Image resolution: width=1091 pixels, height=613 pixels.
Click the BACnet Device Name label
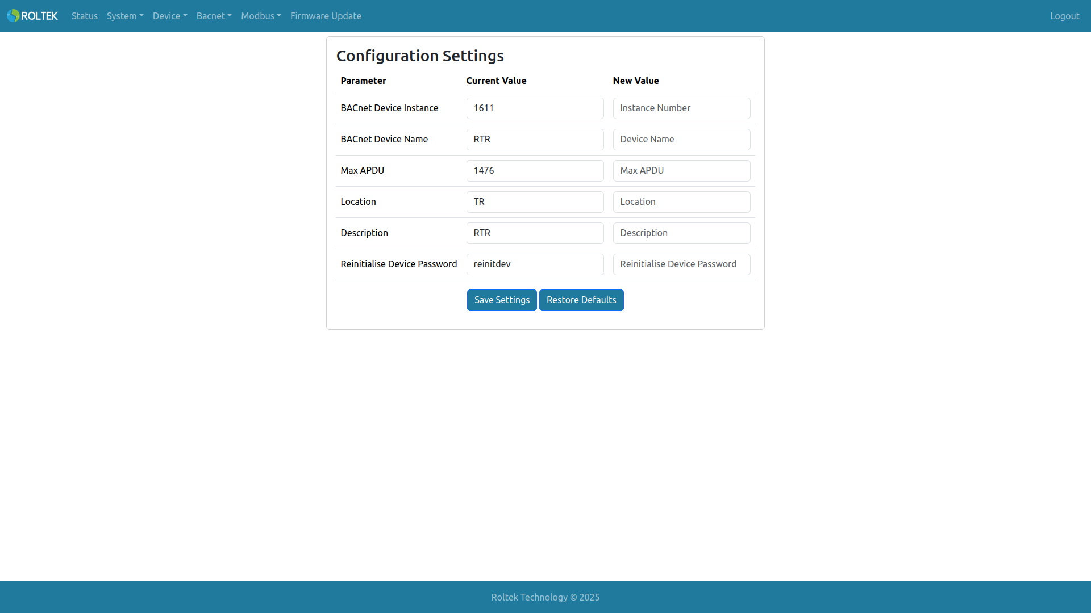pyautogui.click(x=384, y=139)
